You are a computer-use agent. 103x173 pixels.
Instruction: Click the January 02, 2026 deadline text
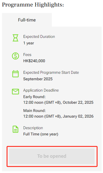(x=78, y=116)
